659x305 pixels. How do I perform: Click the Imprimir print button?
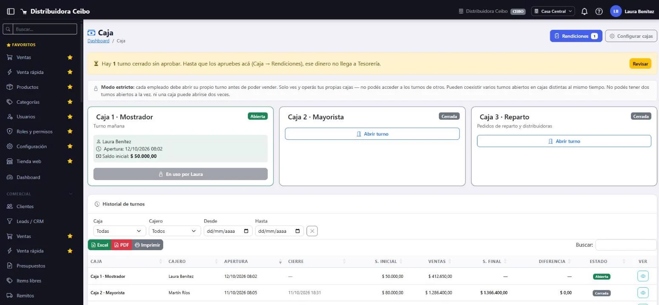[x=148, y=245]
